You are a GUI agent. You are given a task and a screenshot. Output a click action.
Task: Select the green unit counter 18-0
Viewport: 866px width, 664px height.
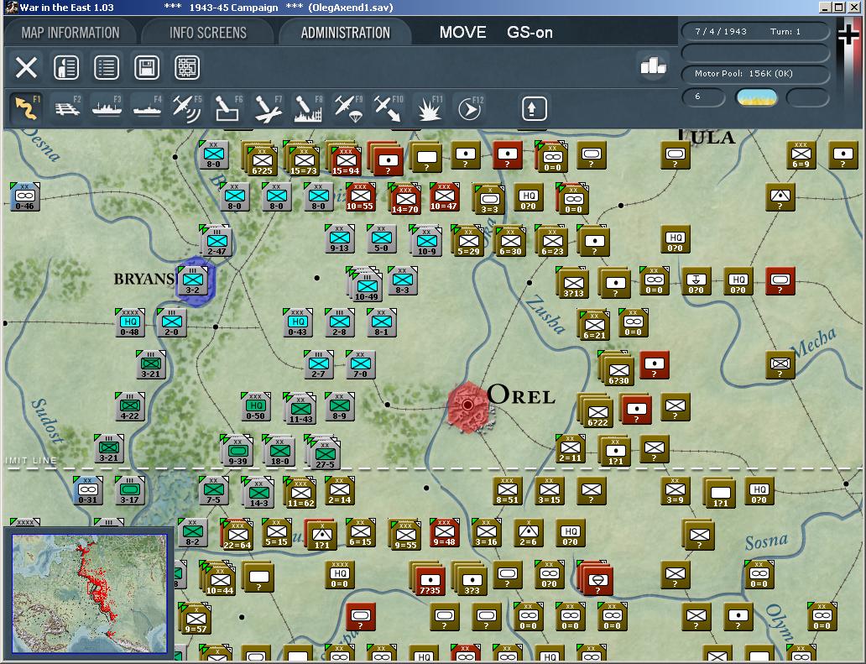coord(279,452)
